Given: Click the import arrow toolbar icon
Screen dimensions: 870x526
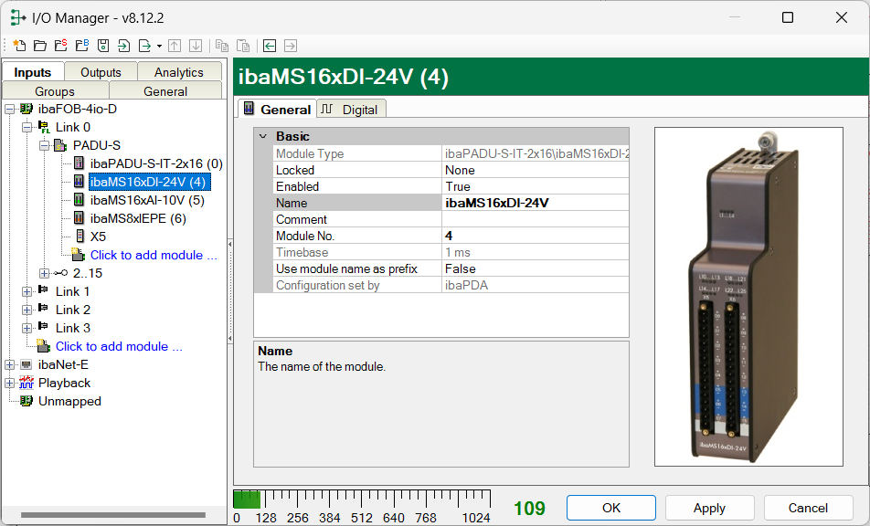Looking at the screenshot, I should (x=123, y=46).
